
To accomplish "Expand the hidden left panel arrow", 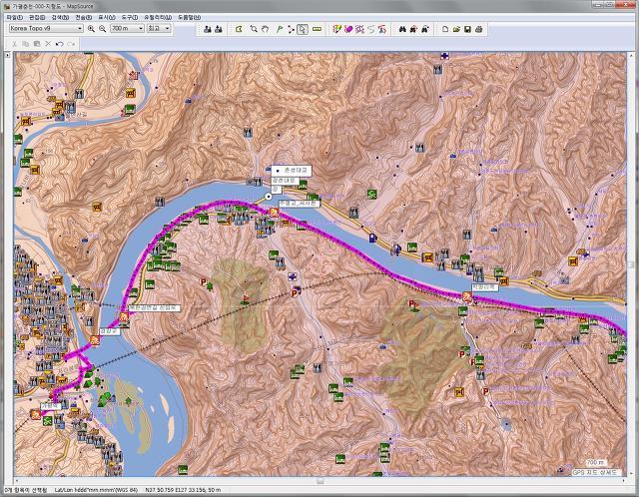I will coord(7,55).
